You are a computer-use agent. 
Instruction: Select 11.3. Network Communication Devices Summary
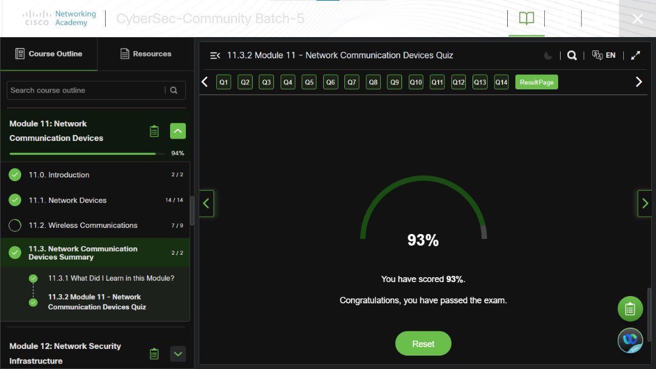pyautogui.click(x=95, y=253)
